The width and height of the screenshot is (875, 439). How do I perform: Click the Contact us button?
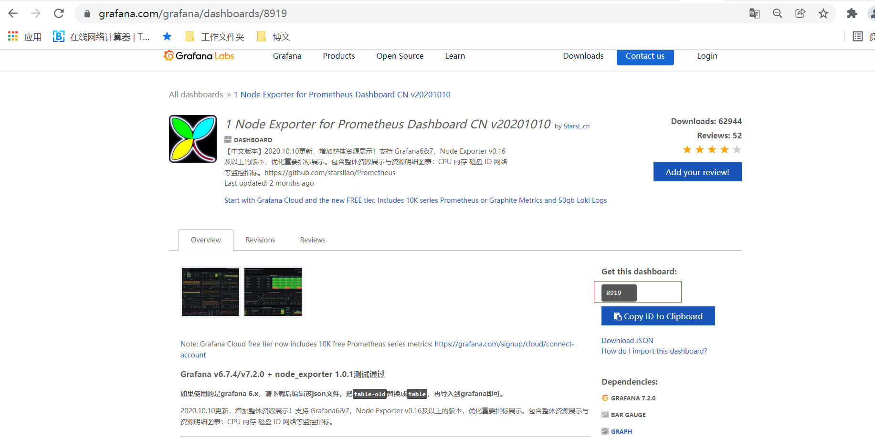pyautogui.click(x=645, y=56)
